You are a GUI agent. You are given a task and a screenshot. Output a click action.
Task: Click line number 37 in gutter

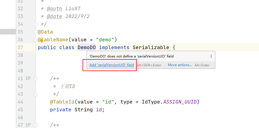20,47
